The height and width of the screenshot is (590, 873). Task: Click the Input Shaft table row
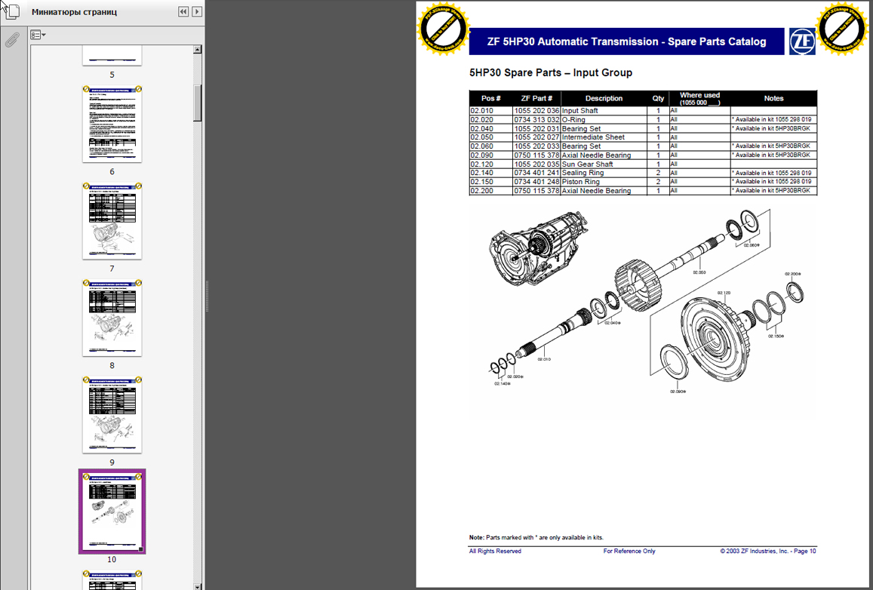(x=642, y=111)
